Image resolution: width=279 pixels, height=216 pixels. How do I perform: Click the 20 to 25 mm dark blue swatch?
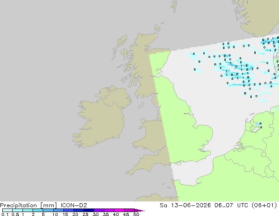pyautogui.click(x=78, y=210)
